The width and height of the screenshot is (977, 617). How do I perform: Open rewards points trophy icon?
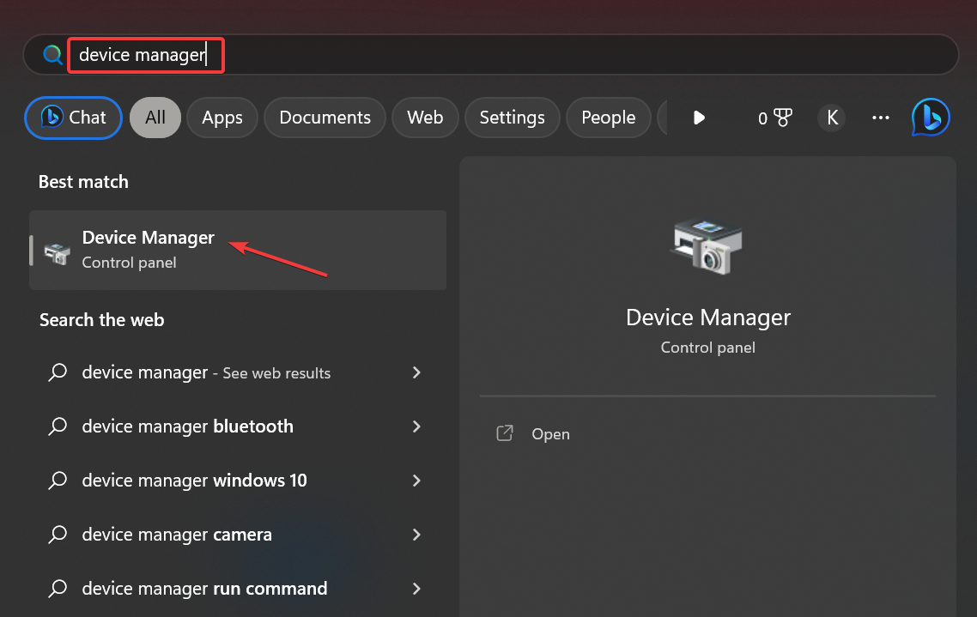(x=774, y=118)
